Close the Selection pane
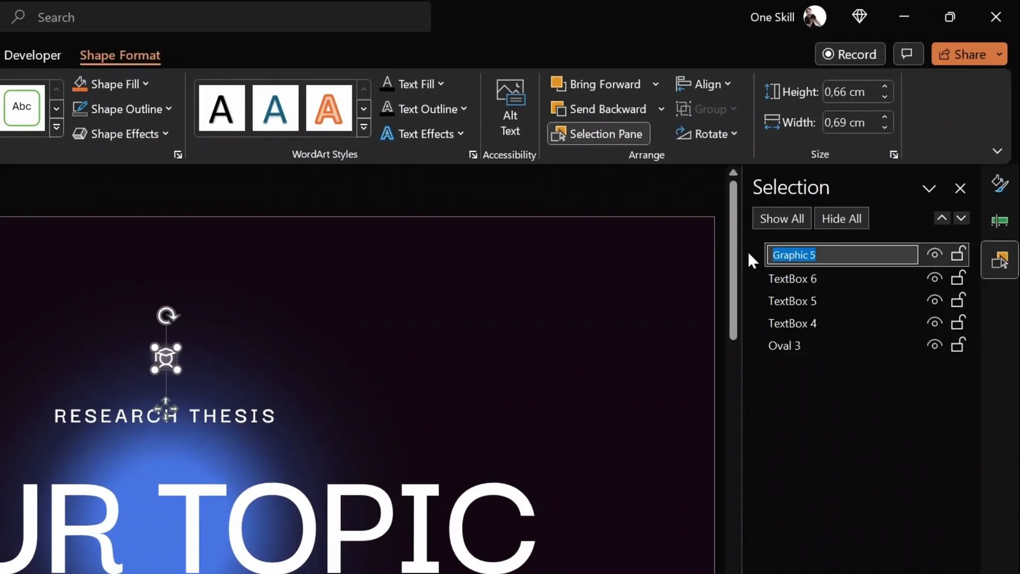This screenshot has height=574, width=1020. [x=960, y=189]
